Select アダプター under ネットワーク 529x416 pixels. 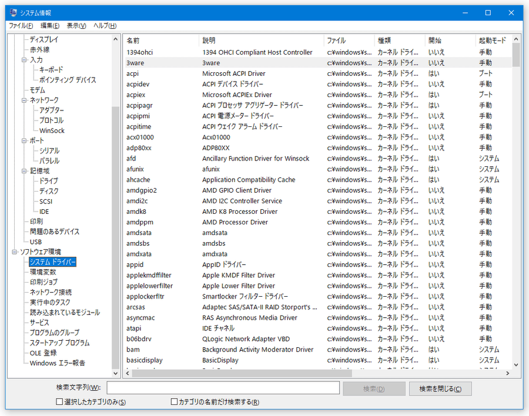pos(51,110)
